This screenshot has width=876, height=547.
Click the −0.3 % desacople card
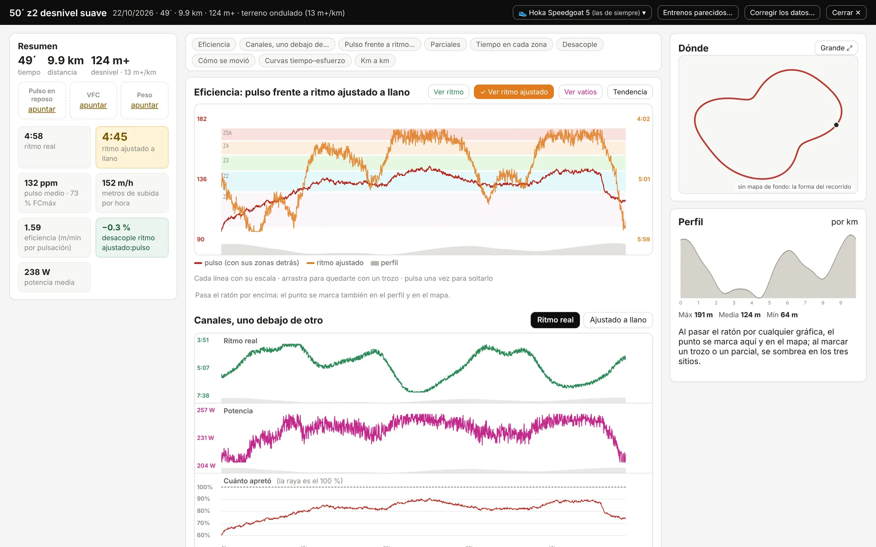tap(132, 238)
